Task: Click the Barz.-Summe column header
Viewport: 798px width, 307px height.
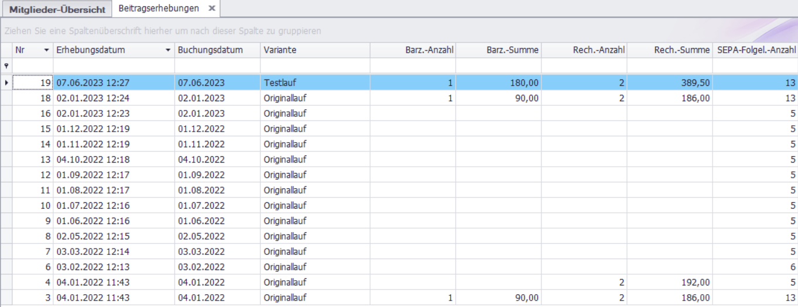Action: pyautogui.click(x=498, y=50)
